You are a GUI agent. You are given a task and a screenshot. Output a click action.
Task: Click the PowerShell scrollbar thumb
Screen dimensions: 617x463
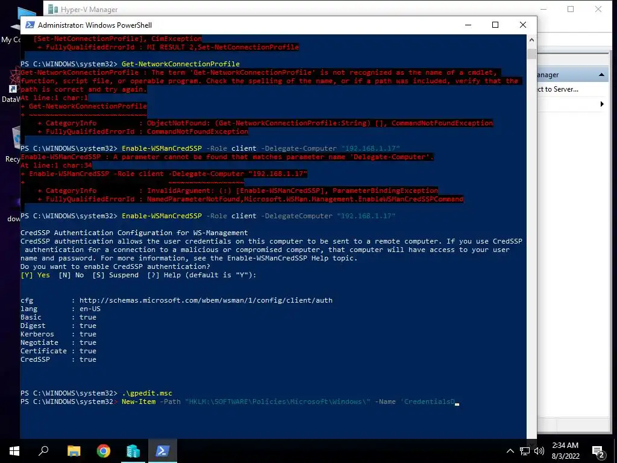coord(531,54)
